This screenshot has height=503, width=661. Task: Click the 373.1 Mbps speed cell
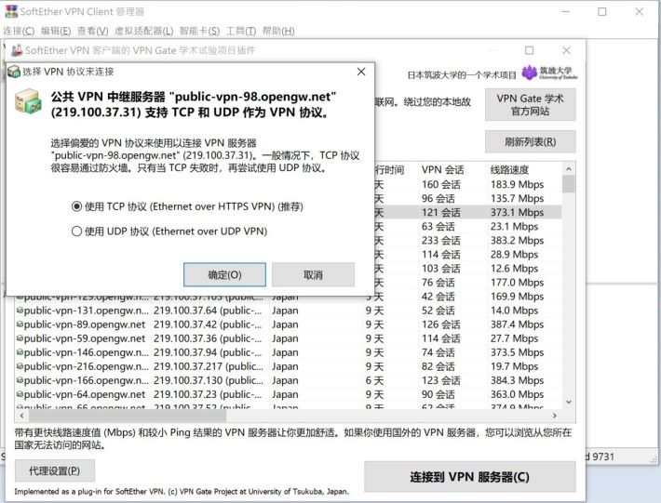(517, 212)
